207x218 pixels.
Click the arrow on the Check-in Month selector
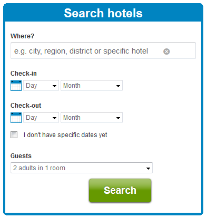point(118,86)
